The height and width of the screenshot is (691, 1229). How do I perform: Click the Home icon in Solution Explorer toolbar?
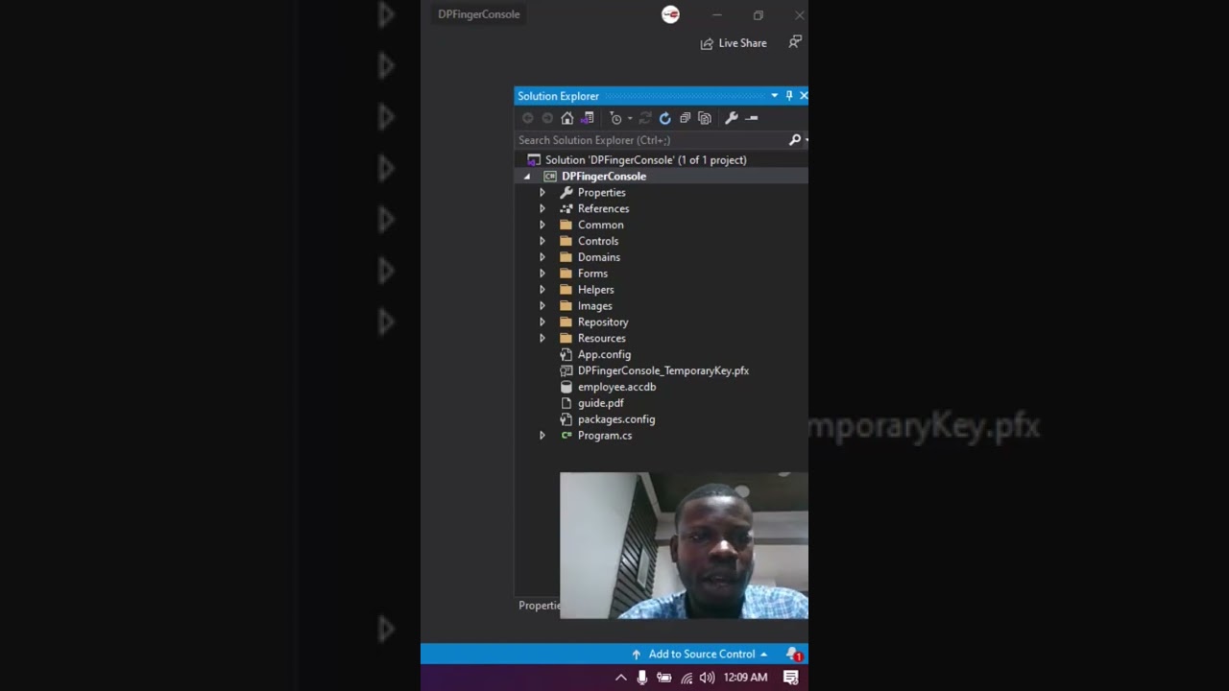[567, 118]
